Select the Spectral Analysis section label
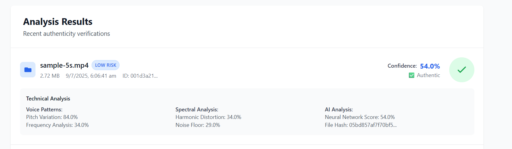 197,110
